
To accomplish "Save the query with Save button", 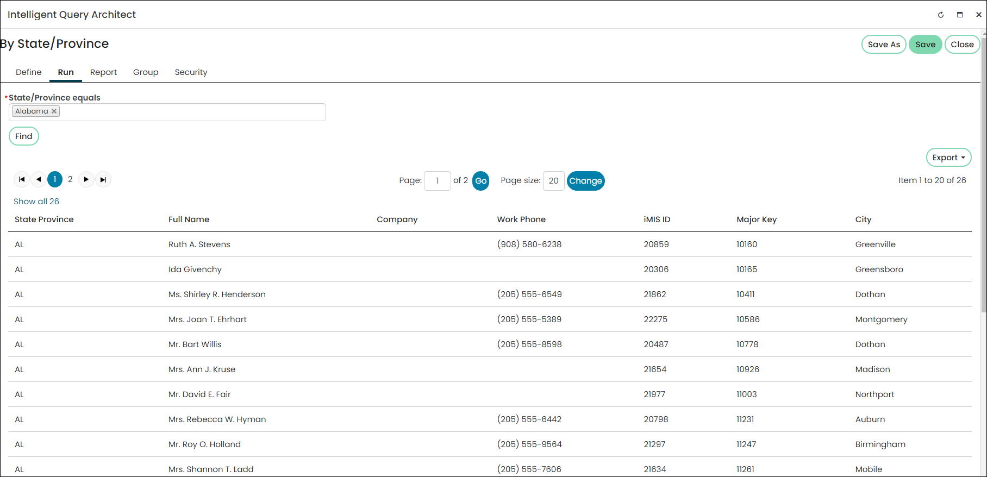I will click(x=925, y=45).
